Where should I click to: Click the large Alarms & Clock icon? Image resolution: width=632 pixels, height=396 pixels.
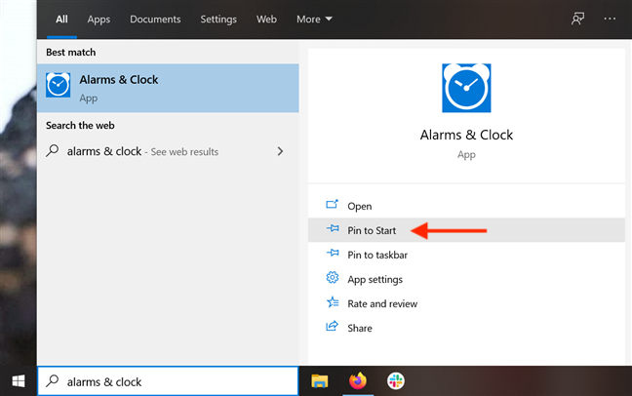(x=466, y=88)
